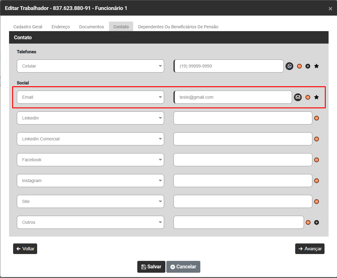This screenshot has width=337, height=278.
Task: Remove the Celular phone row
Action: pyautogui.click(x=299, y=66)
